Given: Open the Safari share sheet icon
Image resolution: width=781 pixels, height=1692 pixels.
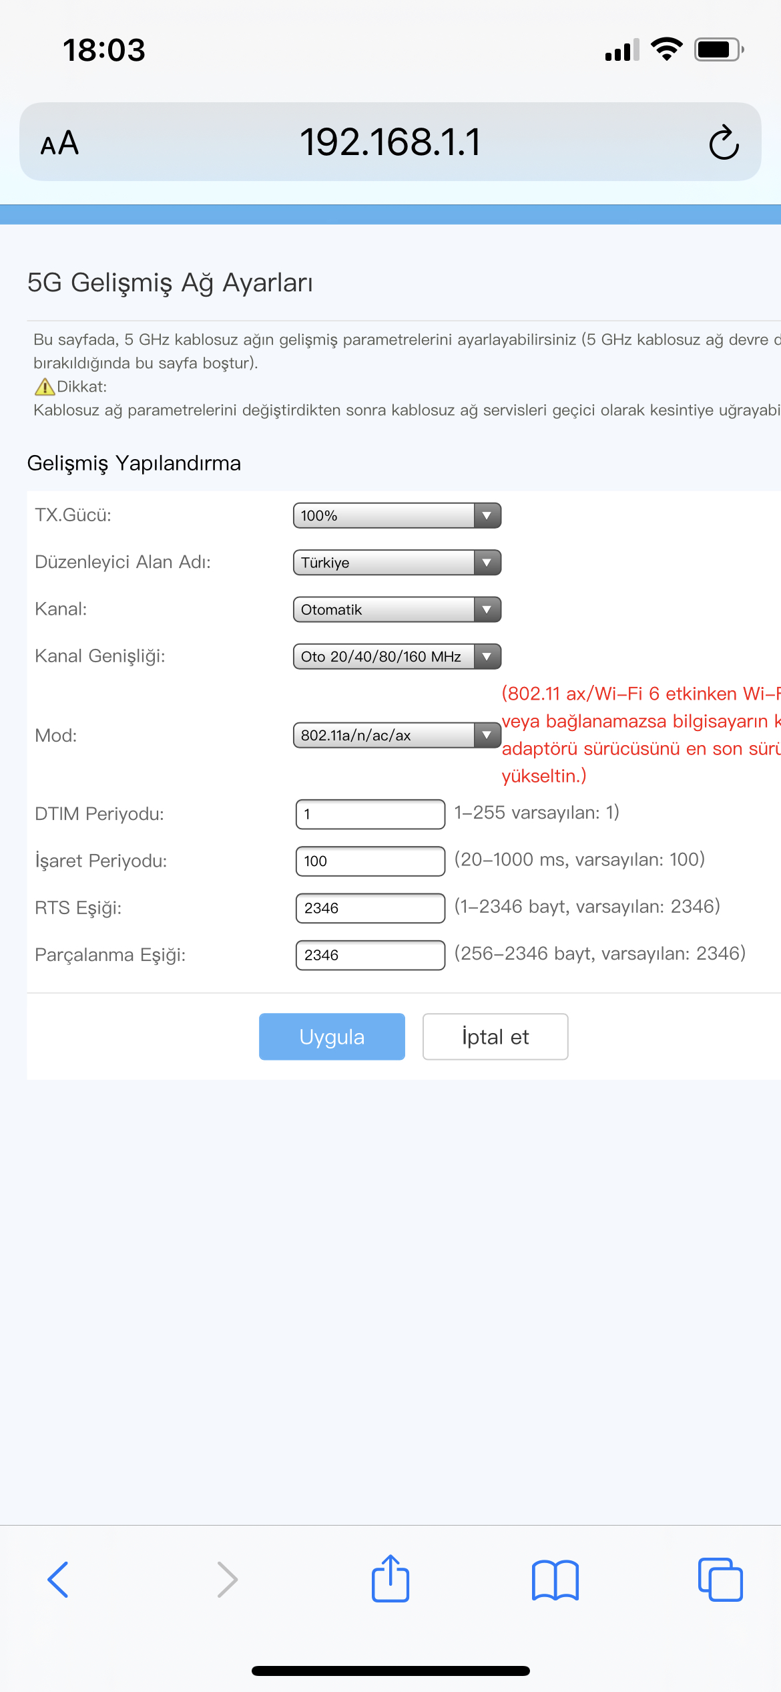Looking at the screenshot, I should [x=390, y=1578].
